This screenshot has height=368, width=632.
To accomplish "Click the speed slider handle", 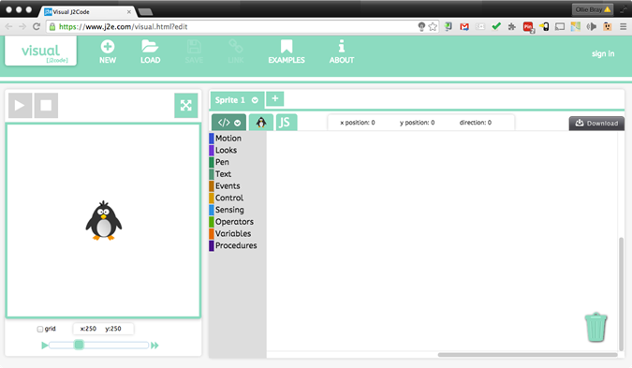I will pos(79,345).
